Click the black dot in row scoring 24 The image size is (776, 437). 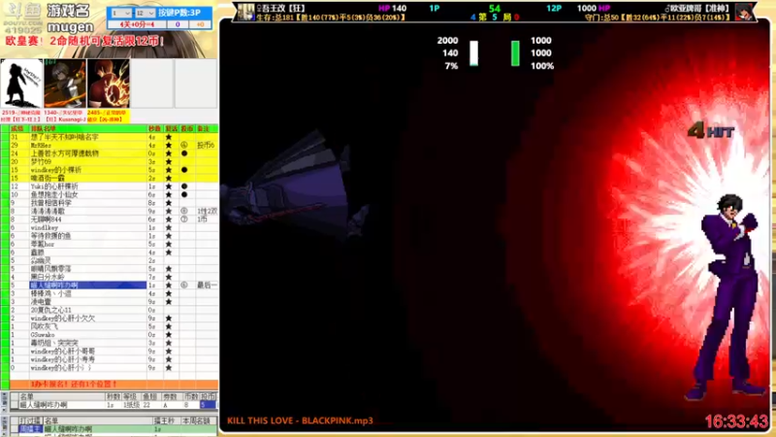click(x=184, y=153)
